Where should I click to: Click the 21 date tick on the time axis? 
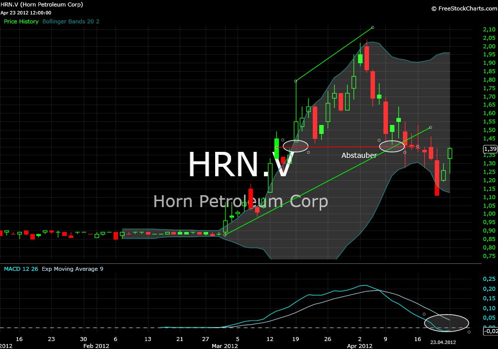click(180, 339)
